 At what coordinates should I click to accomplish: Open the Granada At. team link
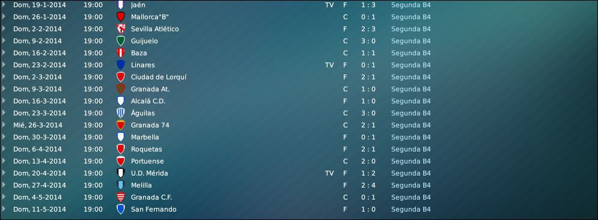click(150, 89)
